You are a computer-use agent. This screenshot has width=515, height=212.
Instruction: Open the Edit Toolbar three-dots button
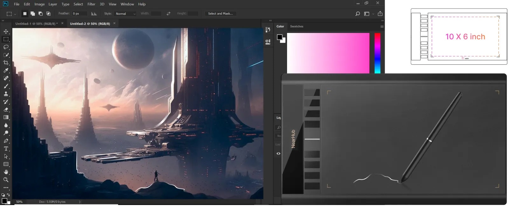(6, 188)
